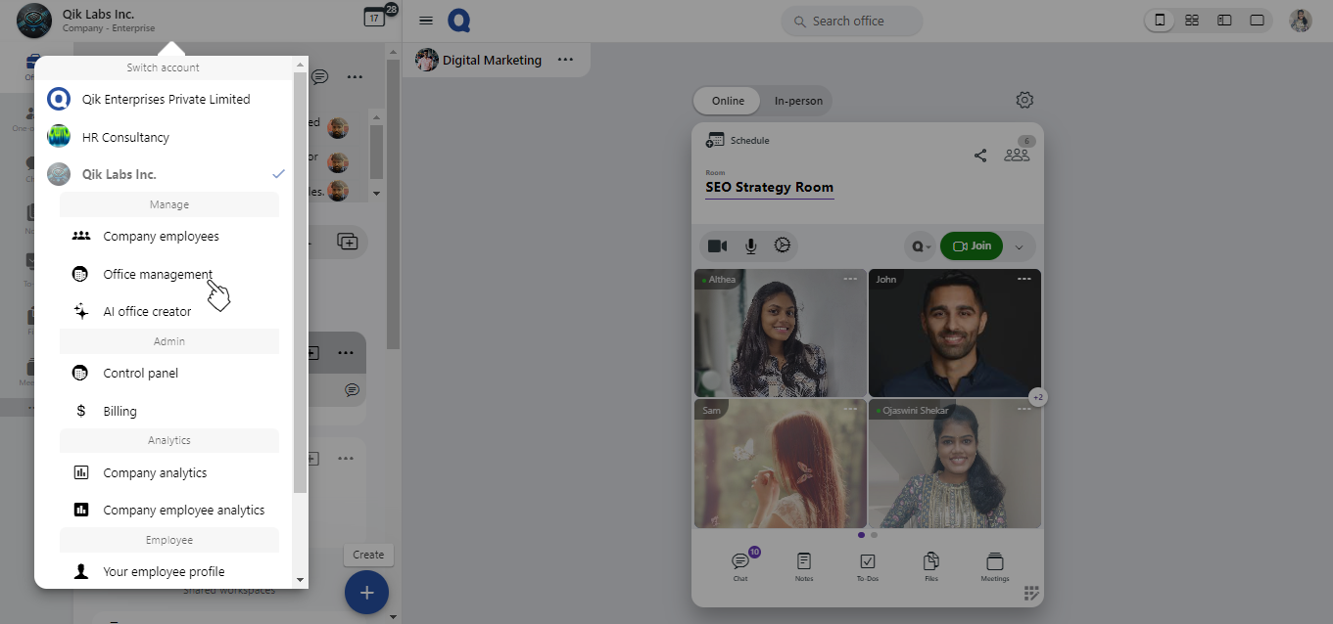
Task: Switch to In-person mode
Action: coord(798,101)
